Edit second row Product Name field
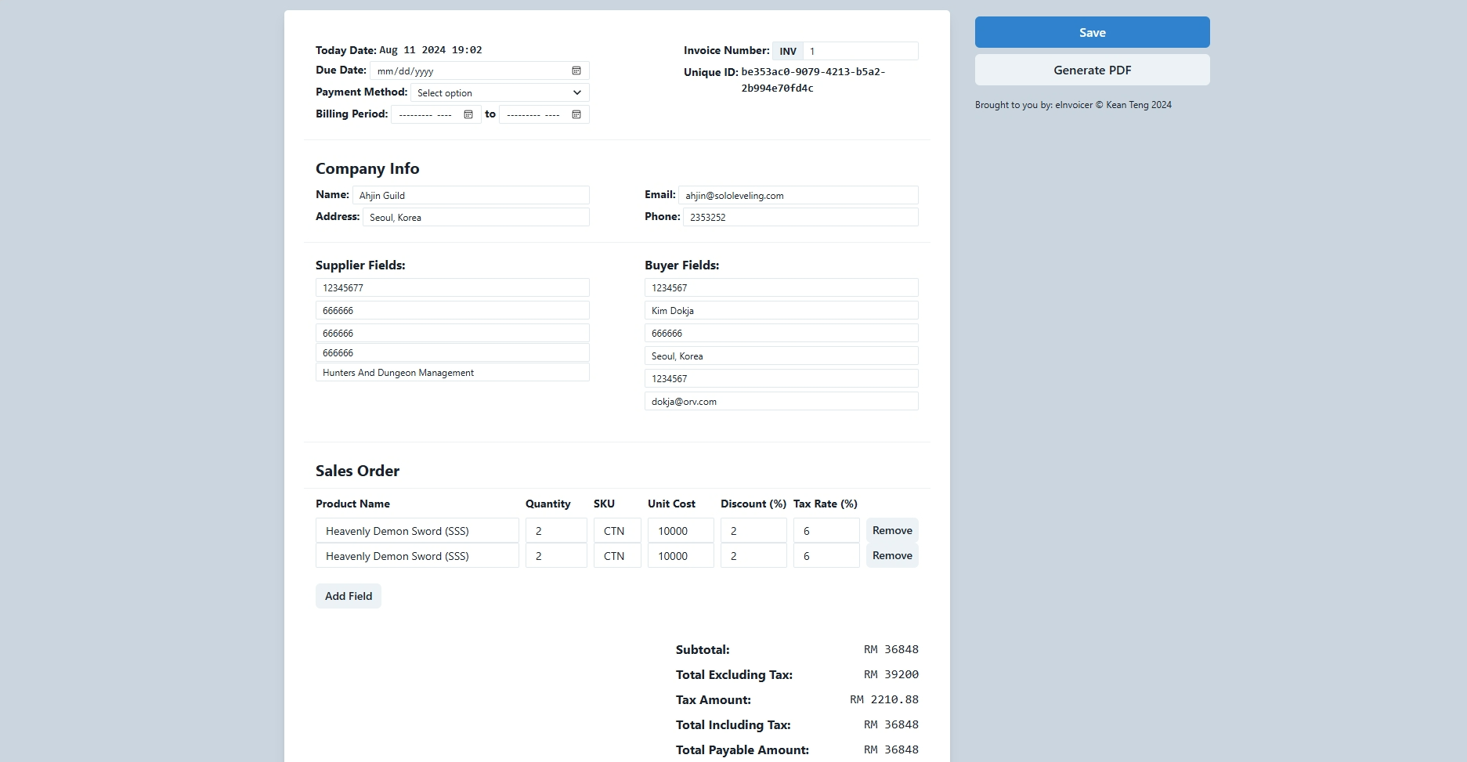This screenshot has height=762, width=1467. [417, 555]
